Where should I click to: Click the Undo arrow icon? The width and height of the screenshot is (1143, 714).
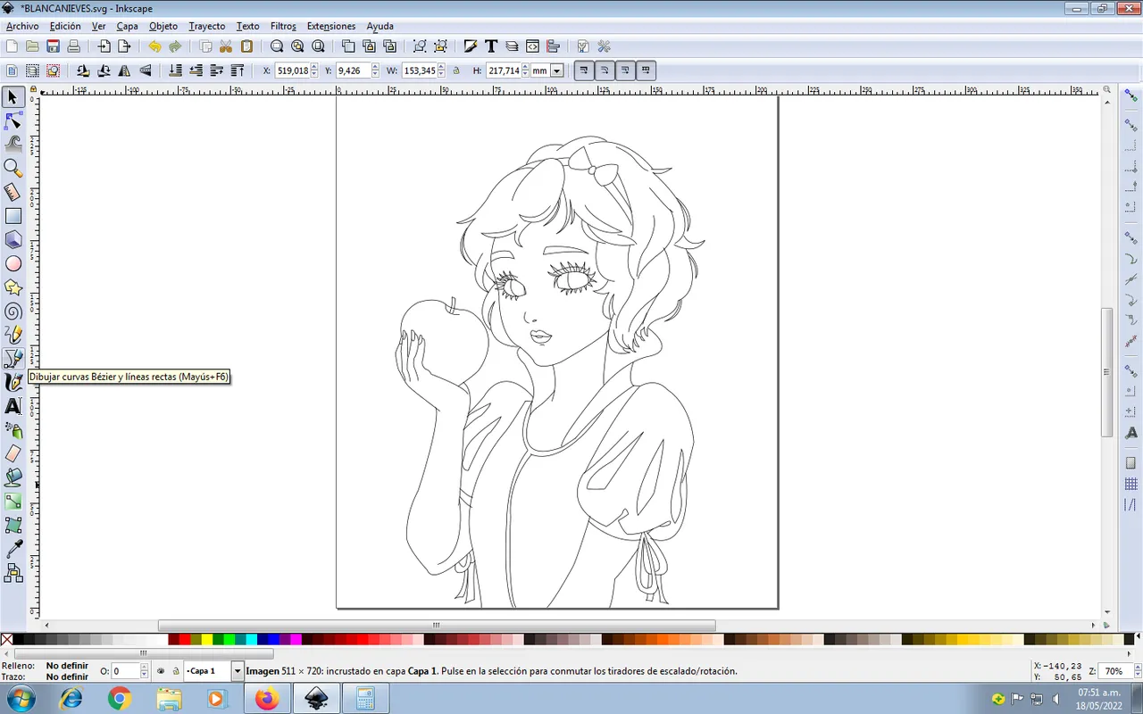pos(154,46)
